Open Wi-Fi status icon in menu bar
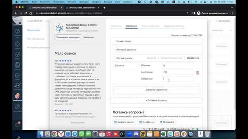The image size is (248, 139). [x=196, y=2]
